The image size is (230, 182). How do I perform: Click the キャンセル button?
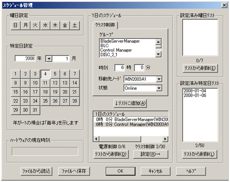click(155, 171)
